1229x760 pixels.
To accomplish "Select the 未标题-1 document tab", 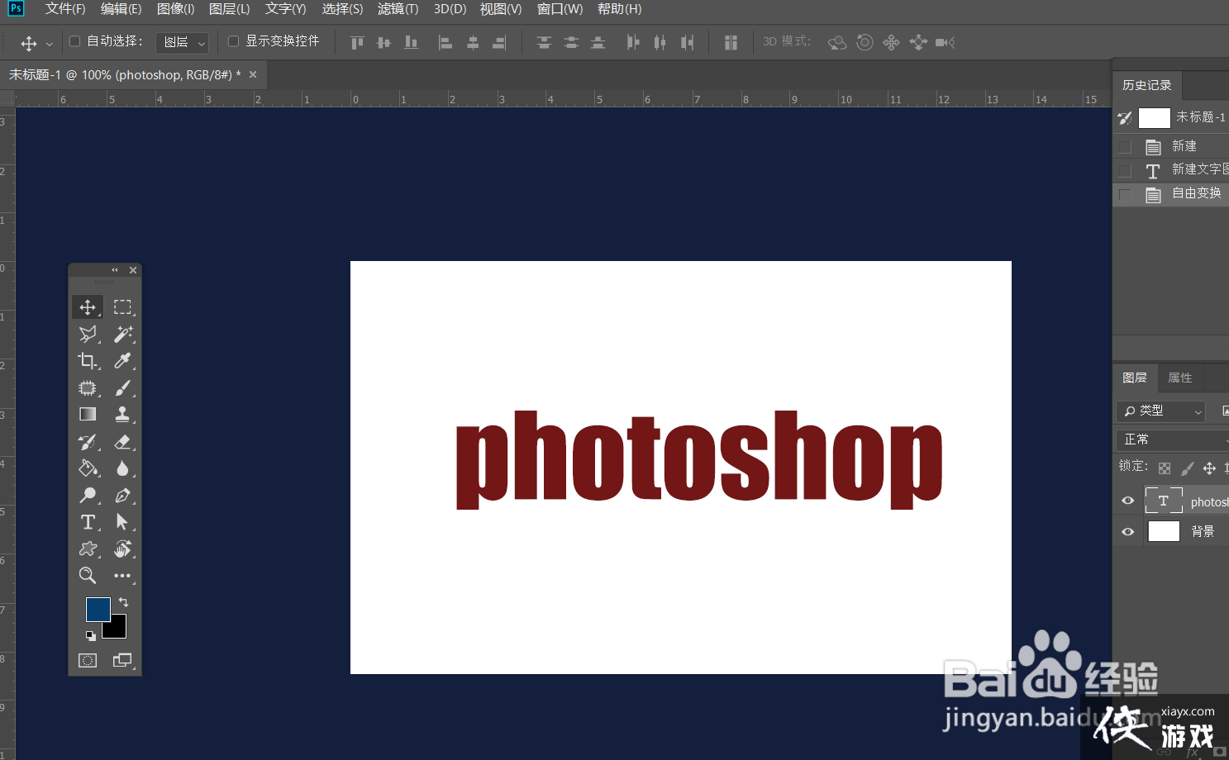I will click(126, 75).
